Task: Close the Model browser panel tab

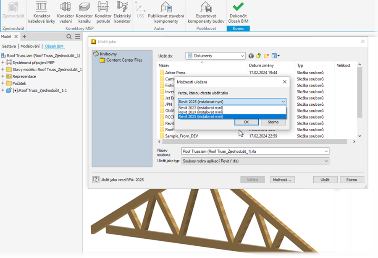Action: 16,36
